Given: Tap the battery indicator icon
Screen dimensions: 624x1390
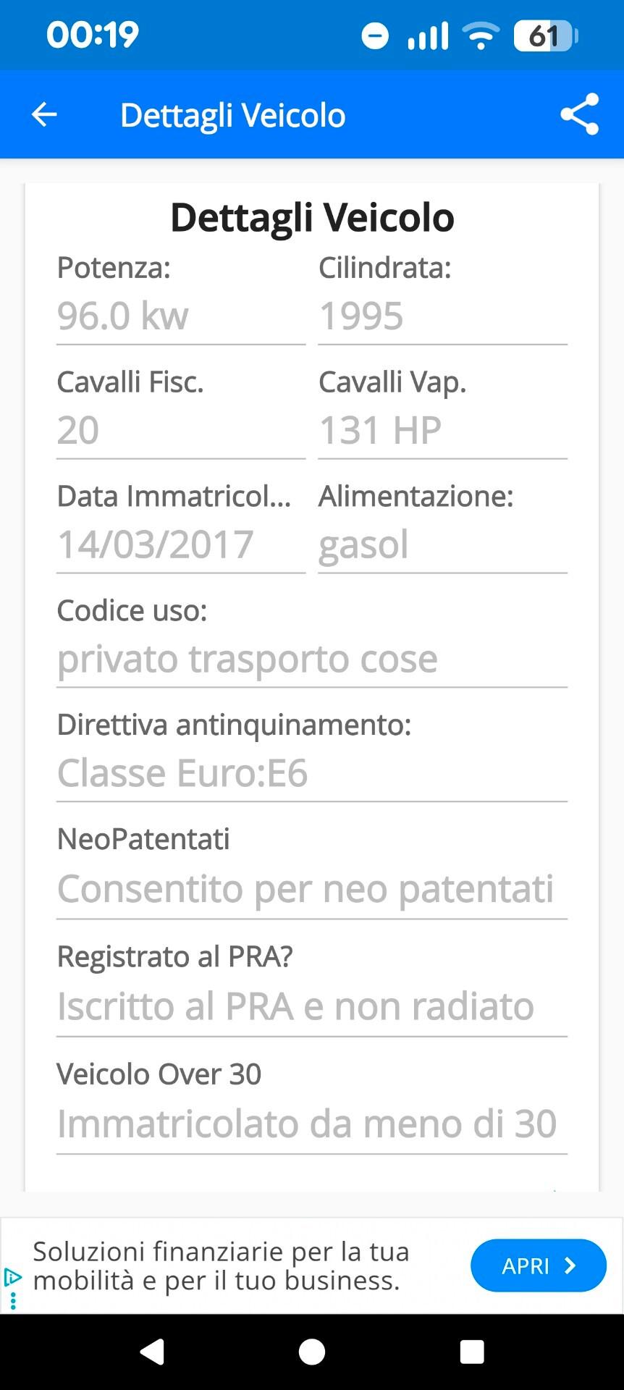Looking at the screenshot, I should pyautogui.click(x=546, y=35).
